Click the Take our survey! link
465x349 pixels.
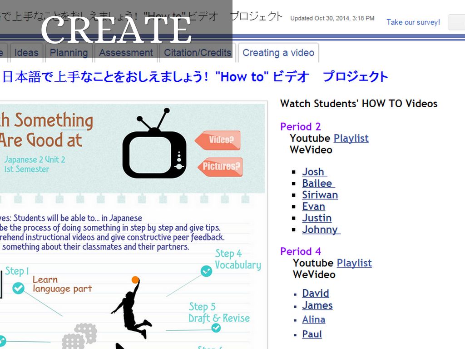(x=413, y=22)
